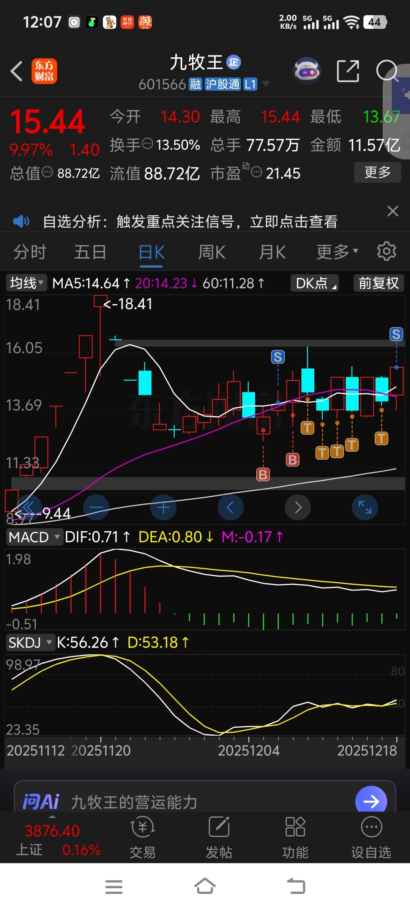This screenshot has width=410, height=911.
Task: Tap the 换手 info icon
Action: [147, 144]
